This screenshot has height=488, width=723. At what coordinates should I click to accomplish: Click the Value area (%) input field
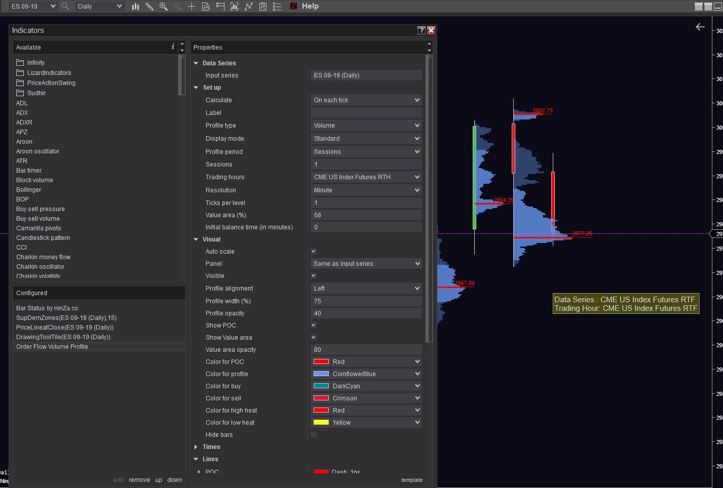tap(366, 215)
